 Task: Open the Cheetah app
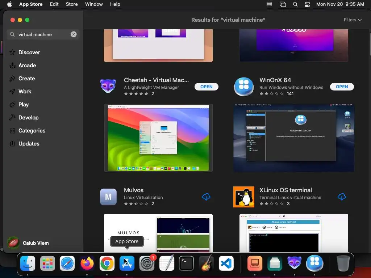point(206,87)
